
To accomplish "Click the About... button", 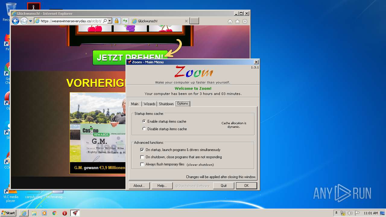I will (x=139, y=186).
